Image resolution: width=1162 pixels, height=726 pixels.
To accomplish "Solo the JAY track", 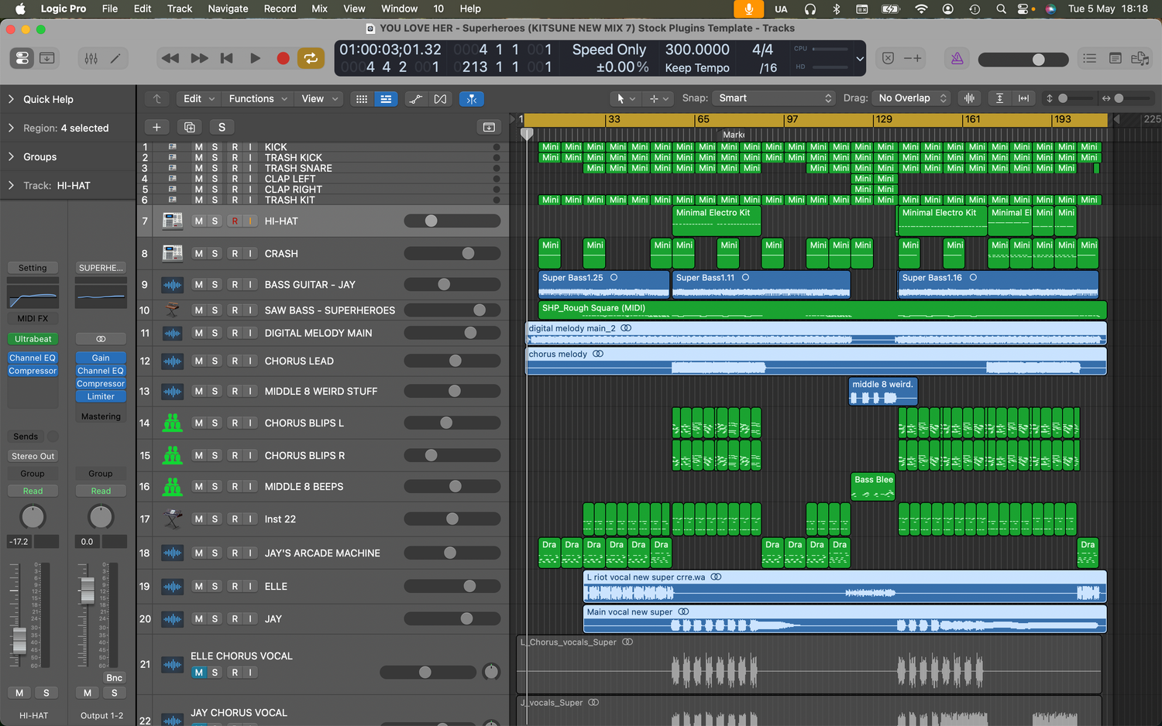I will click(x=215, y=619).
